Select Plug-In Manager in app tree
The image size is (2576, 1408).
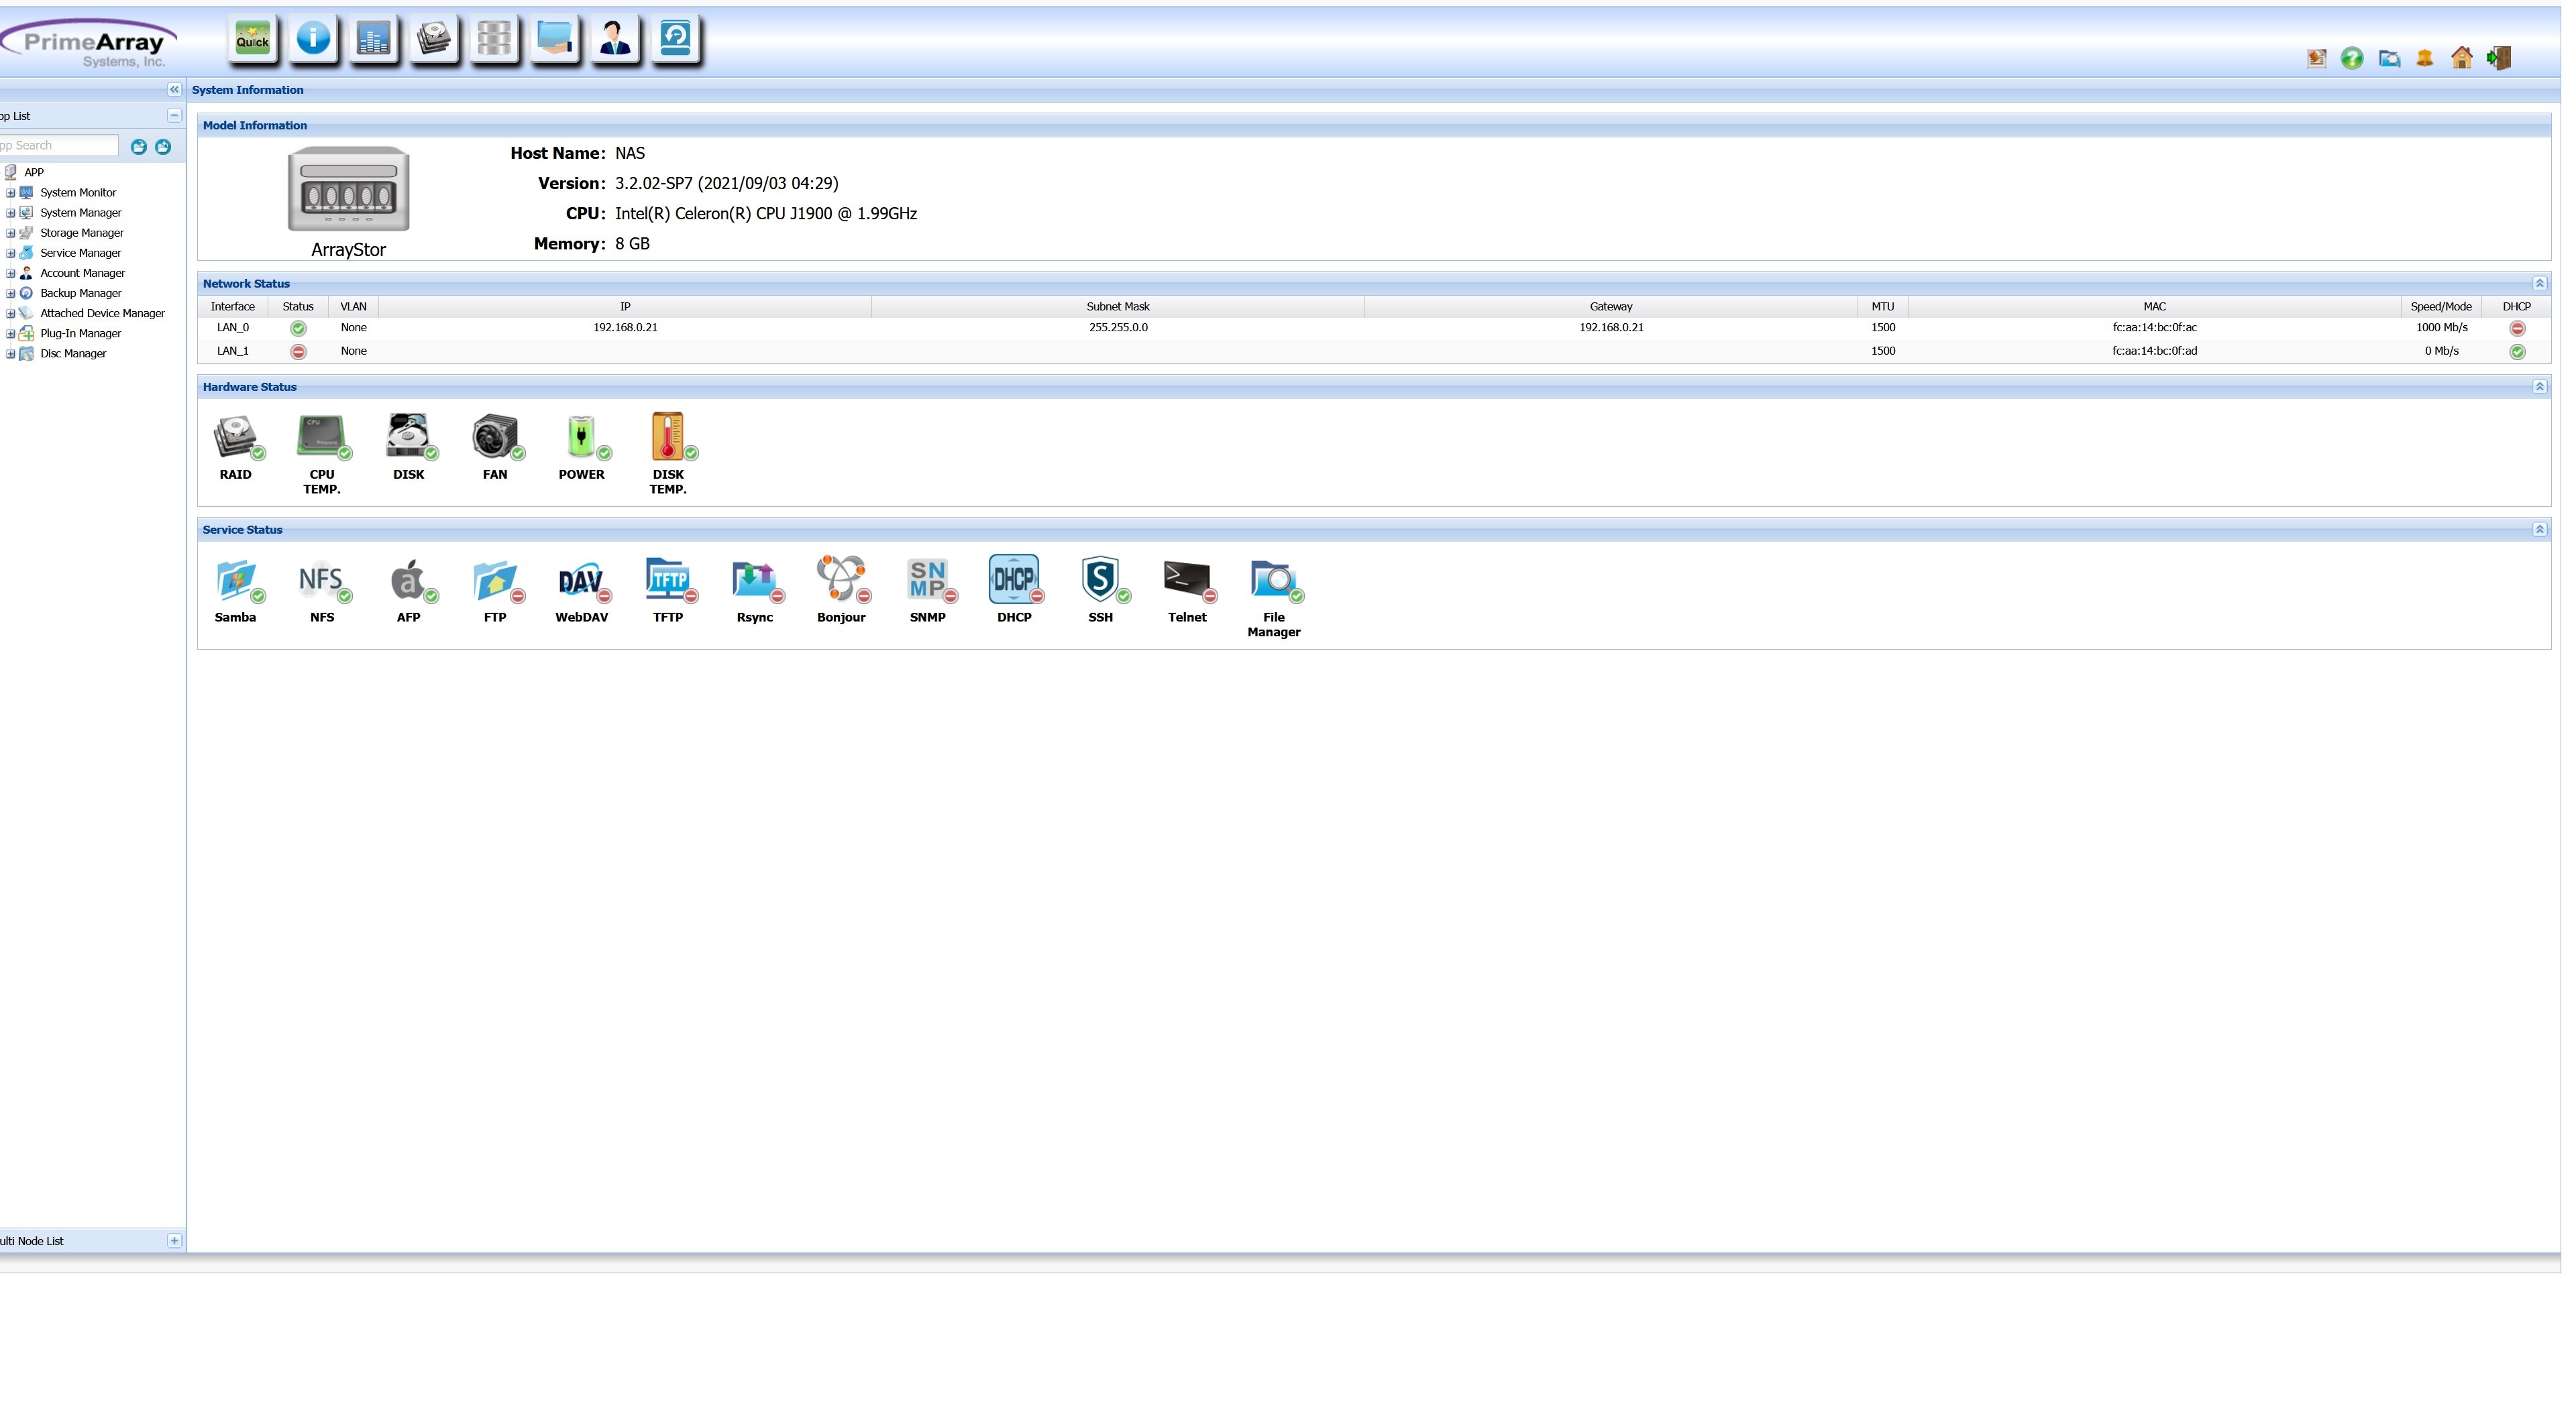(80, 334)
